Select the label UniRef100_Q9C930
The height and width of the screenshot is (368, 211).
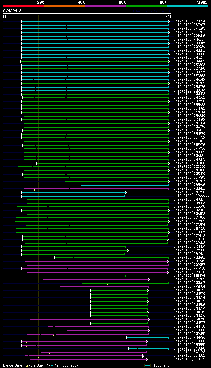coord(190,47)
